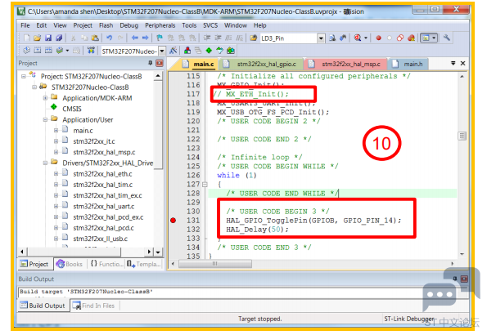Open the SVCS menu

coord(210,25)
